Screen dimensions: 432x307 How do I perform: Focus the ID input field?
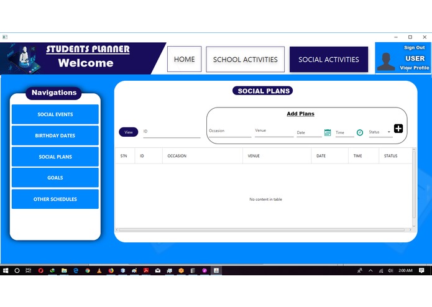click(x=172, y=132)
